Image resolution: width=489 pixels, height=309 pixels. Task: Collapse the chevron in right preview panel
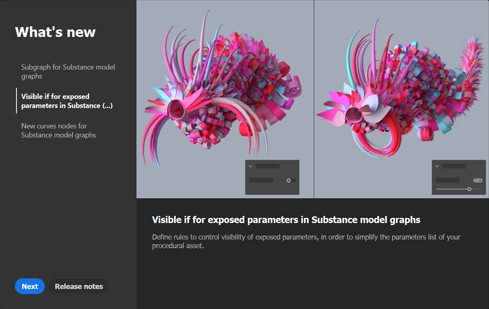click(x=437, y=166)
